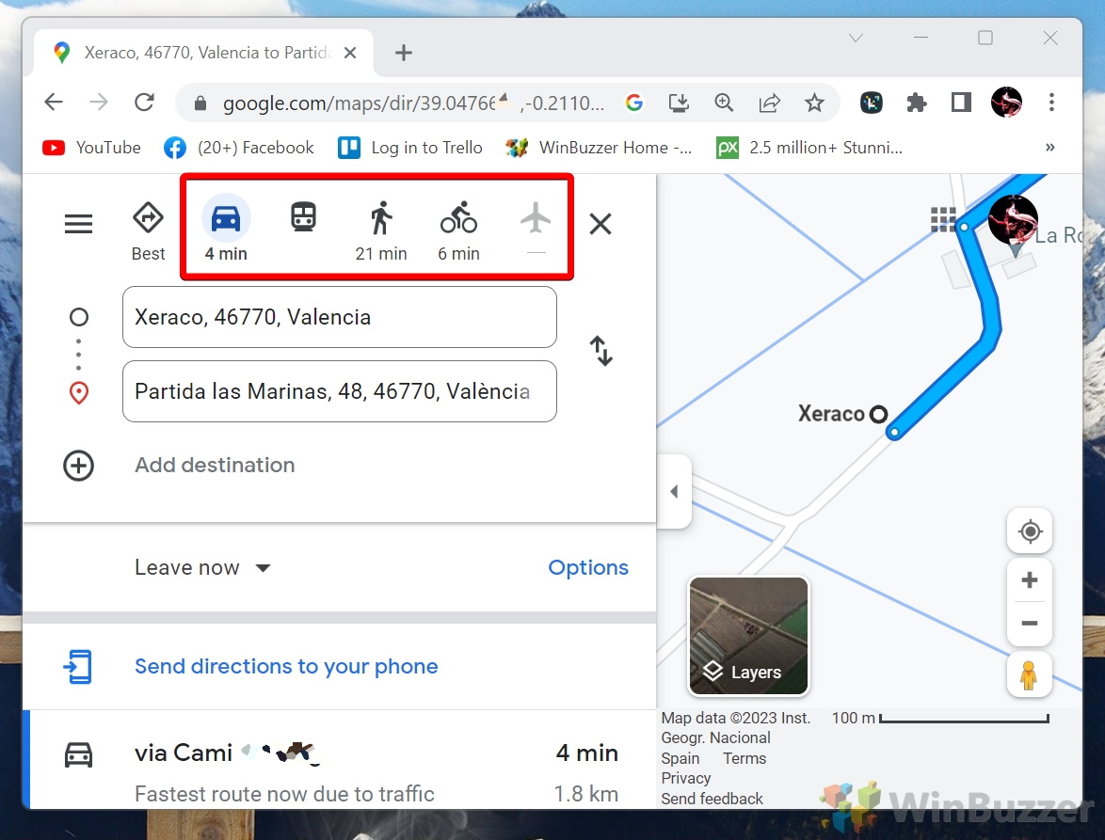Reload the page
1105x840 pixels.
pyautogui.click(x=144, y=103)
